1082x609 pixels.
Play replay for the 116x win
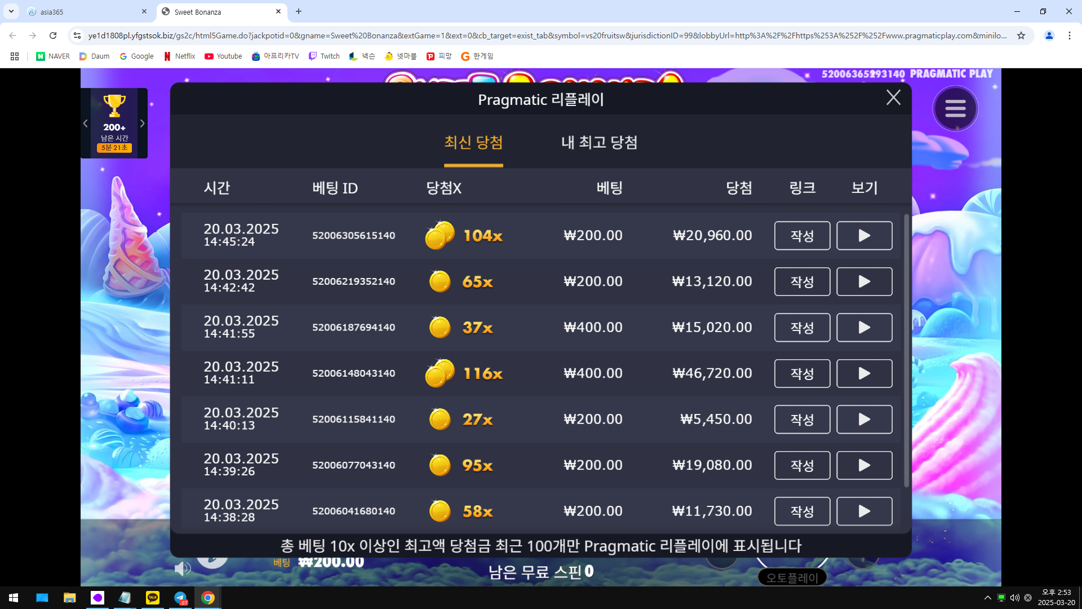[x=864, y=373]
